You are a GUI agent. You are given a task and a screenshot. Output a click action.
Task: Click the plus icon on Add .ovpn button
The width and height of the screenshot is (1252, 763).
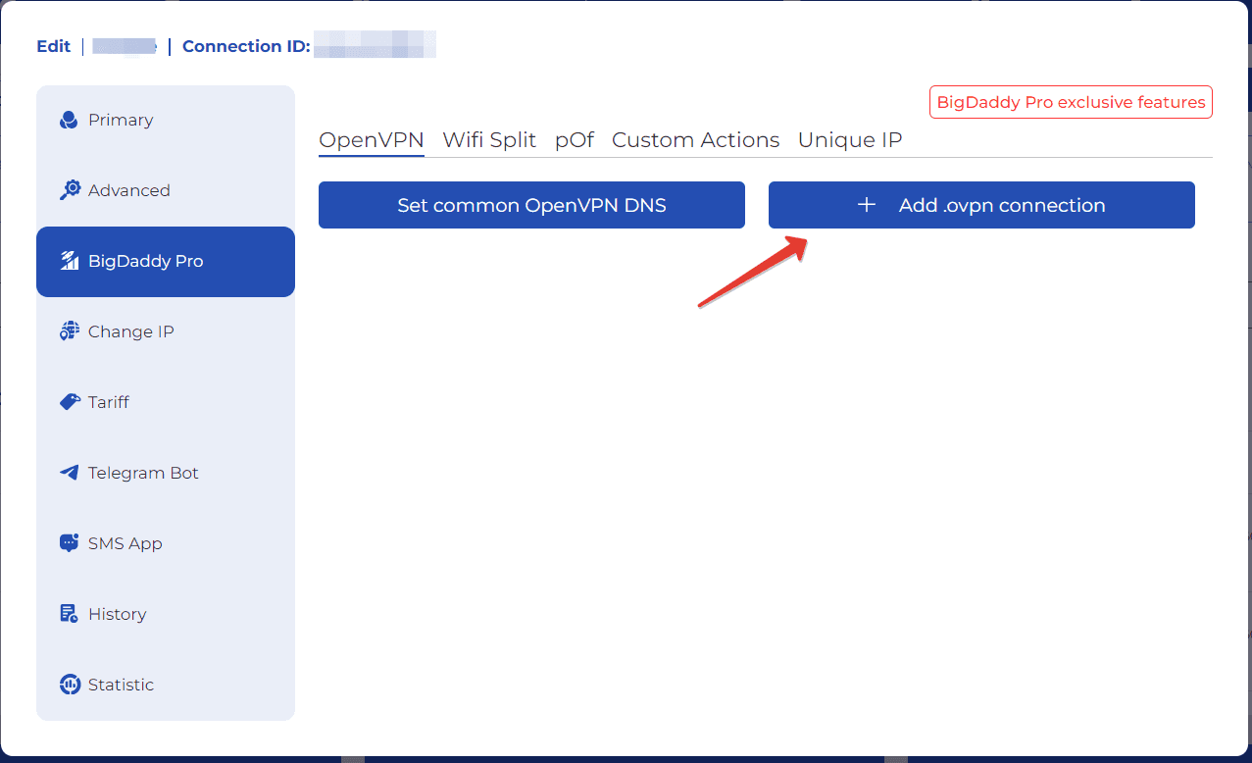click(x=866, y=205)
